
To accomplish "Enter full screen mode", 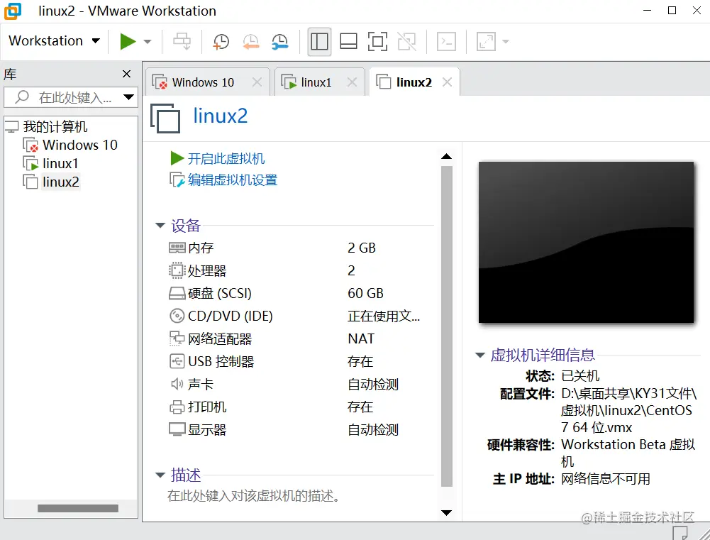I will click(377, 41).
